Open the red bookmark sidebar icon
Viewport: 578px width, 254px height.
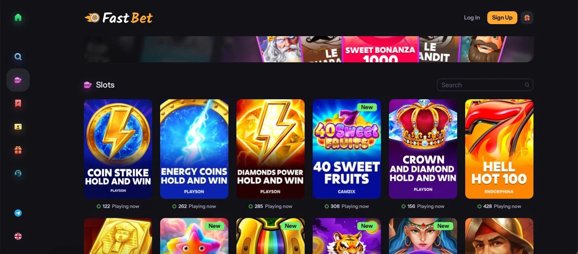[18, 103]
